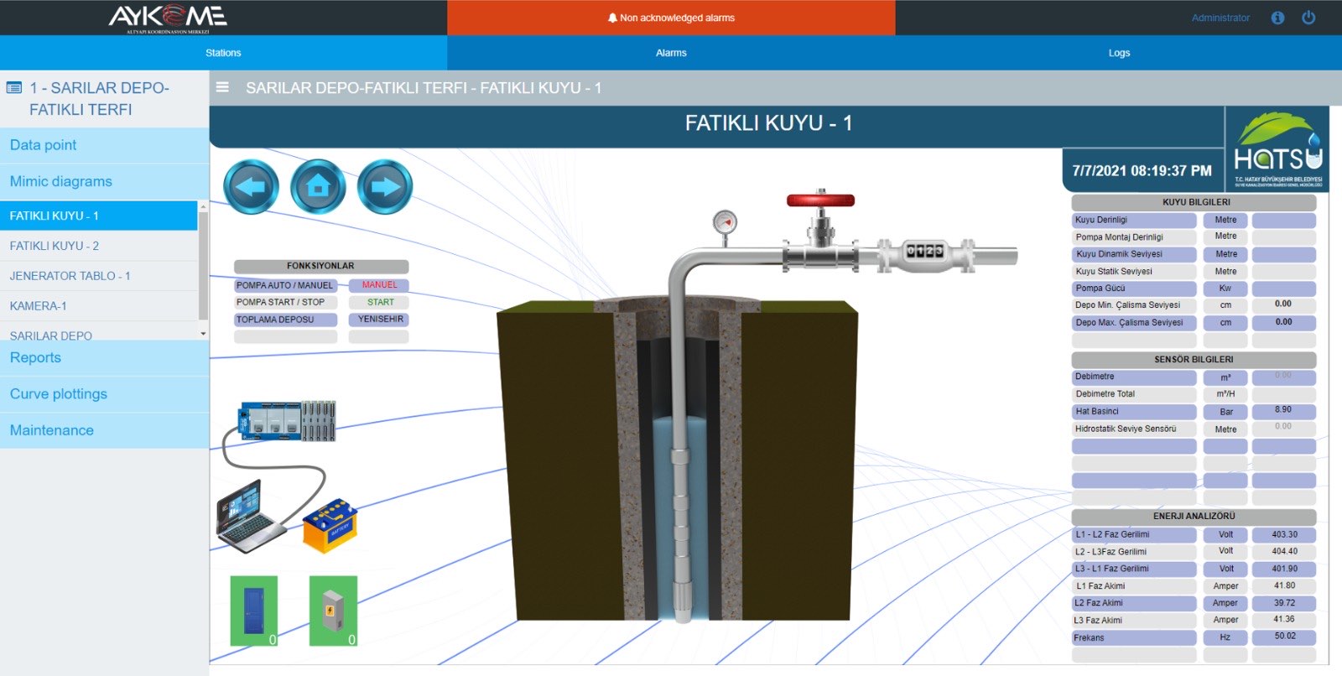
Task: Click the Depo Max. Çalisma Seviyesi value field
Action: (1283, 322)
